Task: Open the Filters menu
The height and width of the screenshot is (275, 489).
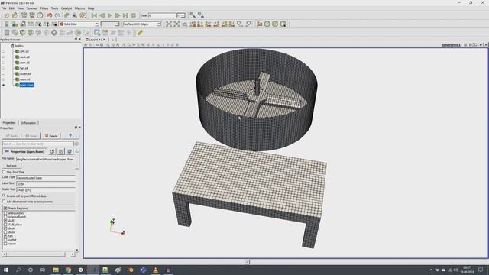Action: 44,8
